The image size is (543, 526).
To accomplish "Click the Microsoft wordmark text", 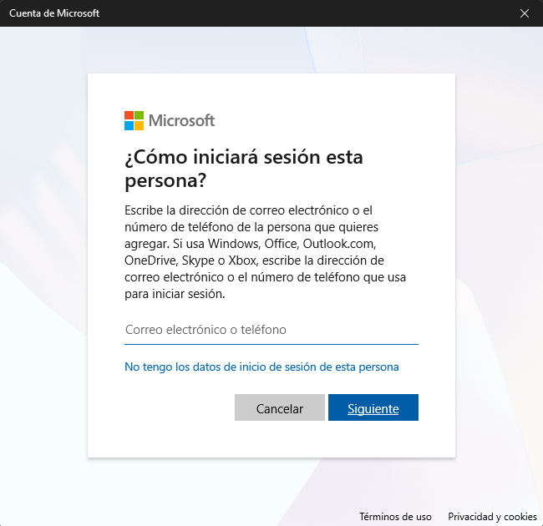I will (181, 121).
